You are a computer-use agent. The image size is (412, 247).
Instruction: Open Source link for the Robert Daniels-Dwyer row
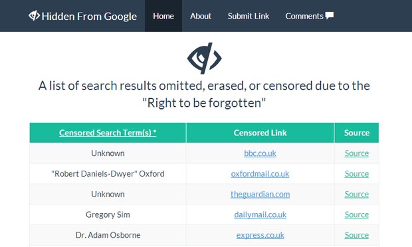coord(357,174)
